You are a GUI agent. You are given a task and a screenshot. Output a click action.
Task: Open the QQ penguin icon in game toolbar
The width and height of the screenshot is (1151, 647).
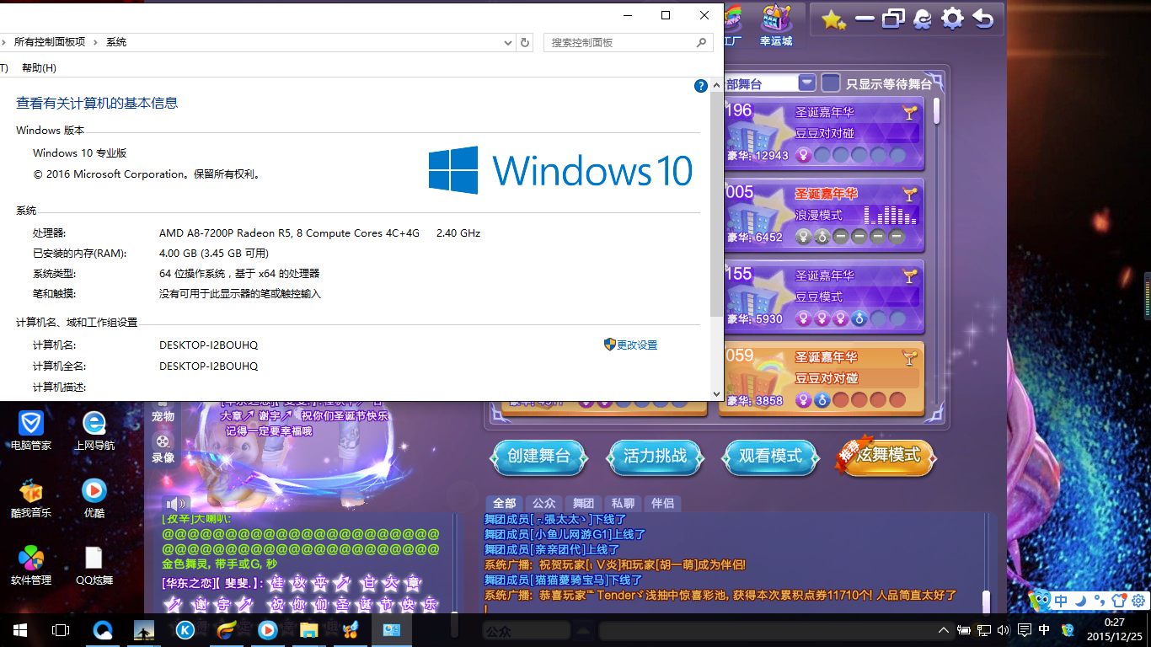pyautogui.click(x=923, y=19)
